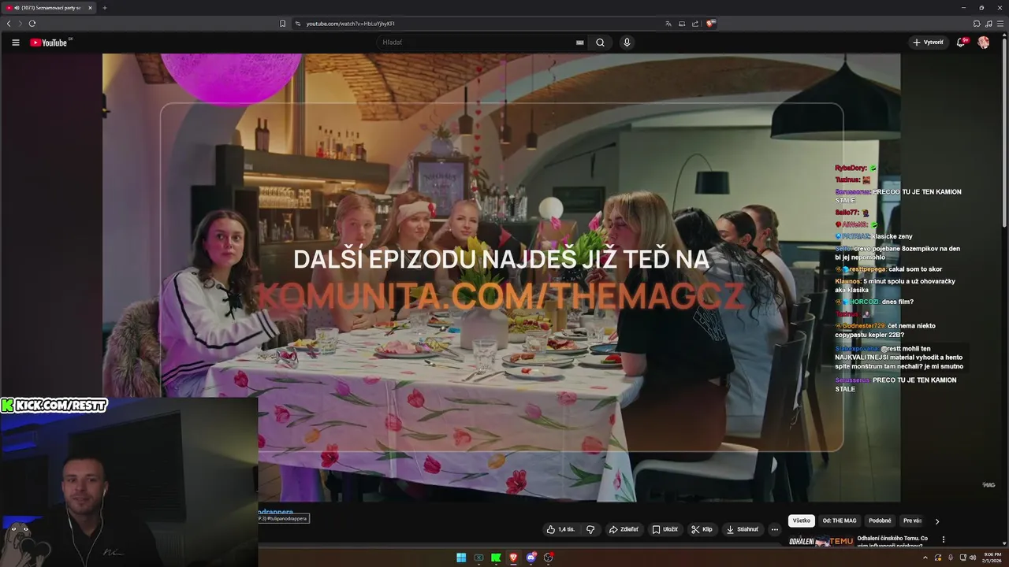Go to the YouTube home logo
This screenshot has width=1009, height=567.
pyautogui.click(x=50, y=43)
